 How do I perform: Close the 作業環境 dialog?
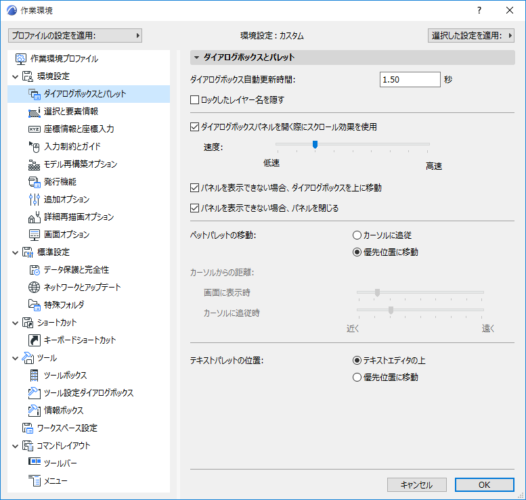coord(510,10)
